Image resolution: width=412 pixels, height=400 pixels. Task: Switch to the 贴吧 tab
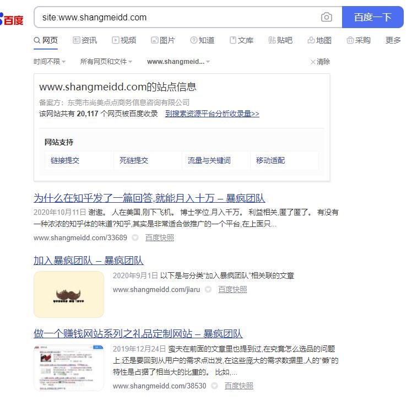(x=280, y=40)
